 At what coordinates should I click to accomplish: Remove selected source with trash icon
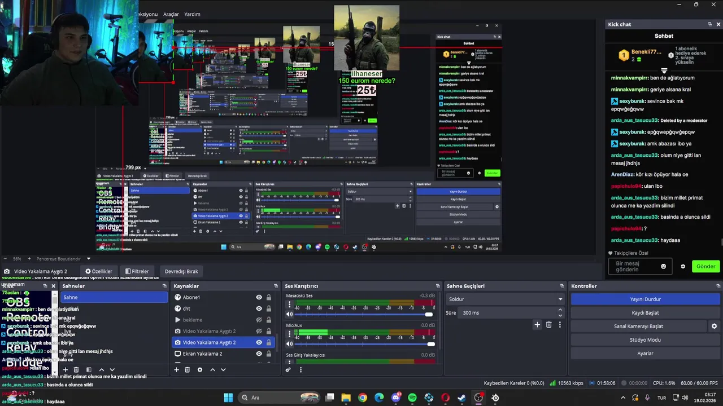point(188,370)
